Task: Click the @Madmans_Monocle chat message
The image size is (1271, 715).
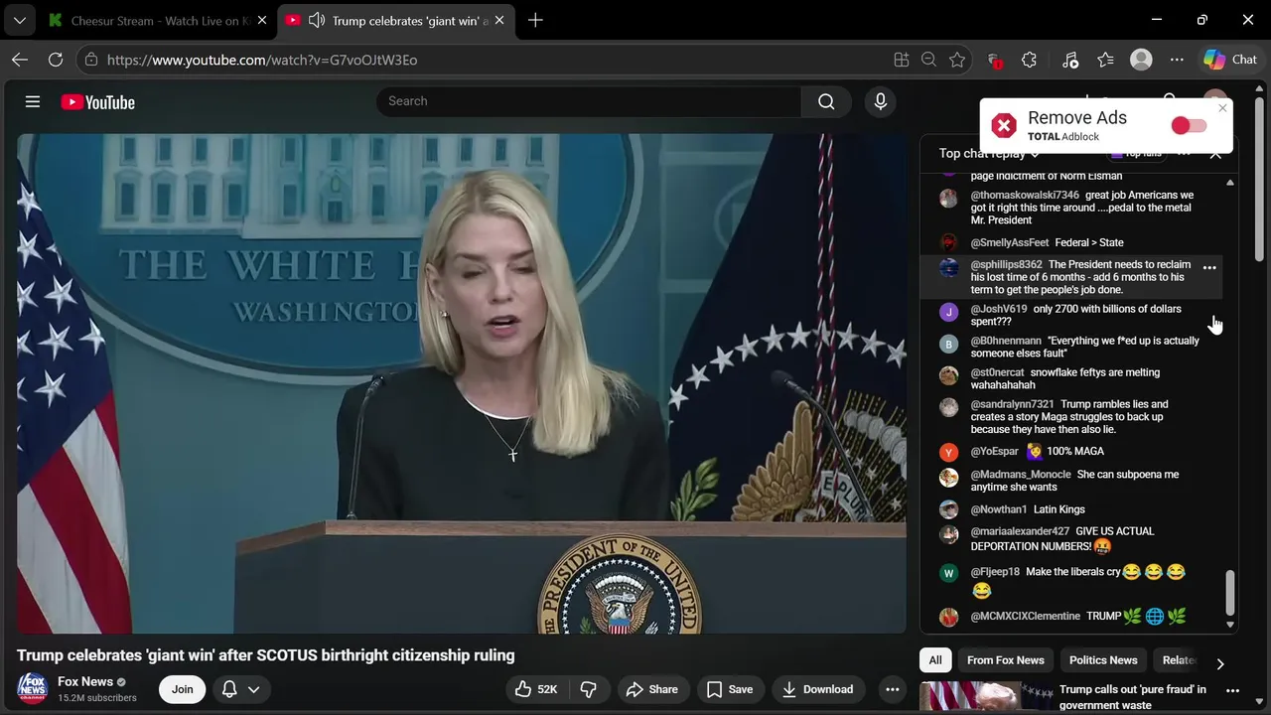Action: pos(1070,481)
